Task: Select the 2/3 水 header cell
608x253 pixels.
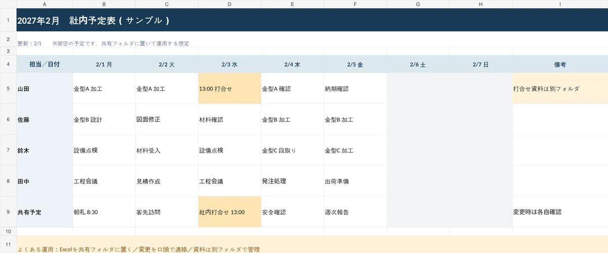Action: (x=230, y=64)
